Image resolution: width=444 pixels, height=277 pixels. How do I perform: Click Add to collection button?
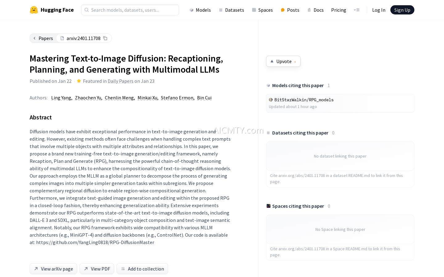[x=142, y=269]
